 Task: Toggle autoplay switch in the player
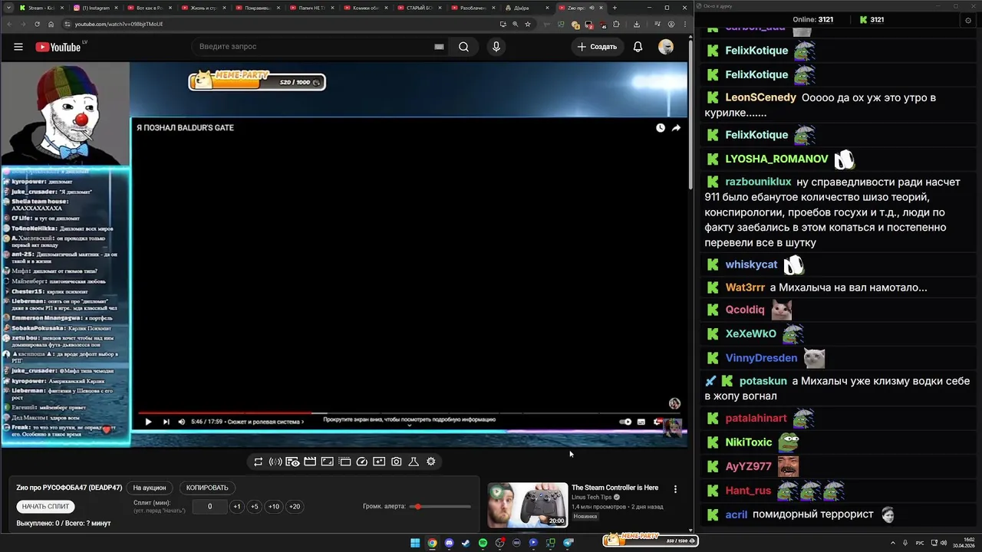(x=626, y=421)
